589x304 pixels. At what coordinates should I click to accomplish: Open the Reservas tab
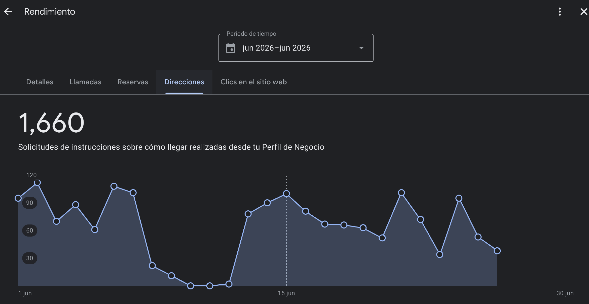[x=133, y=82]
